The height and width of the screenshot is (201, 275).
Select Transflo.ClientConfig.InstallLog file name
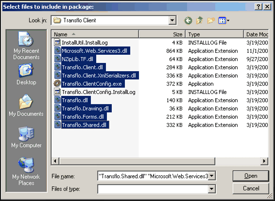[x=99, y=92]
